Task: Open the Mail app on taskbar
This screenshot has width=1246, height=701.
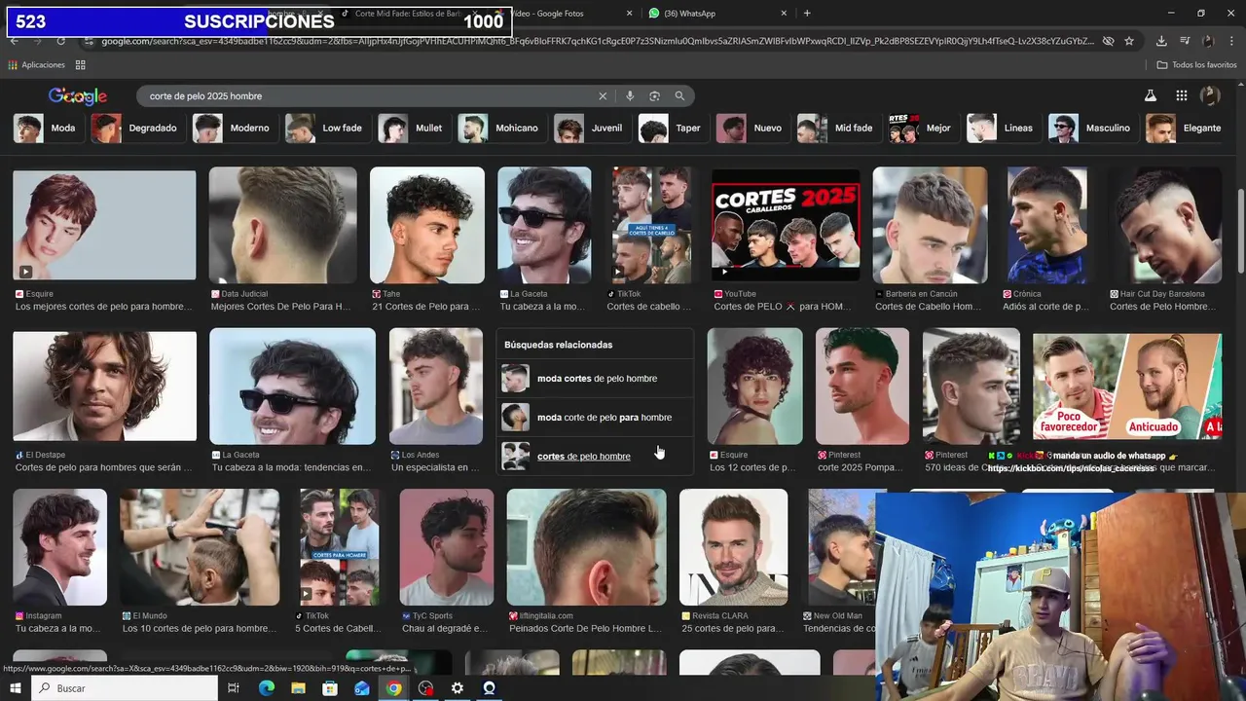Action: coord(362,688)
